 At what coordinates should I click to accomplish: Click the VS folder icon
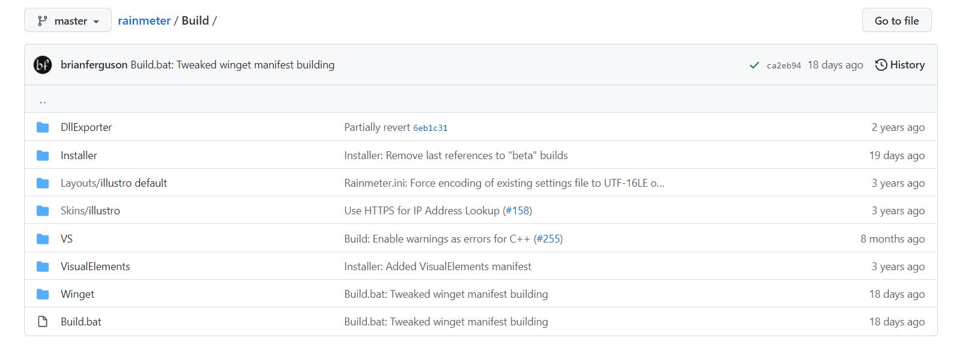[43, 239]
